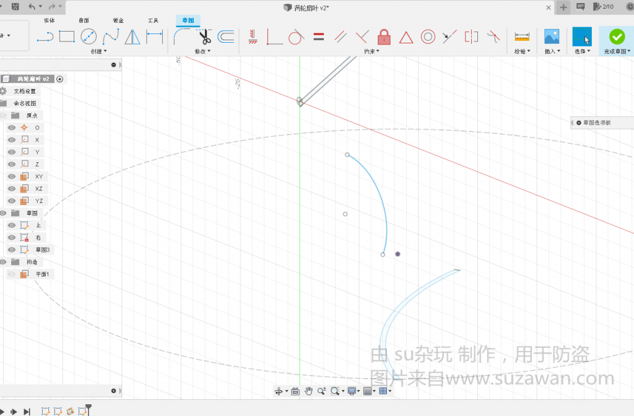Open a new design tab
This screenshot has height=416, width=634.
(x=563, y=7)
